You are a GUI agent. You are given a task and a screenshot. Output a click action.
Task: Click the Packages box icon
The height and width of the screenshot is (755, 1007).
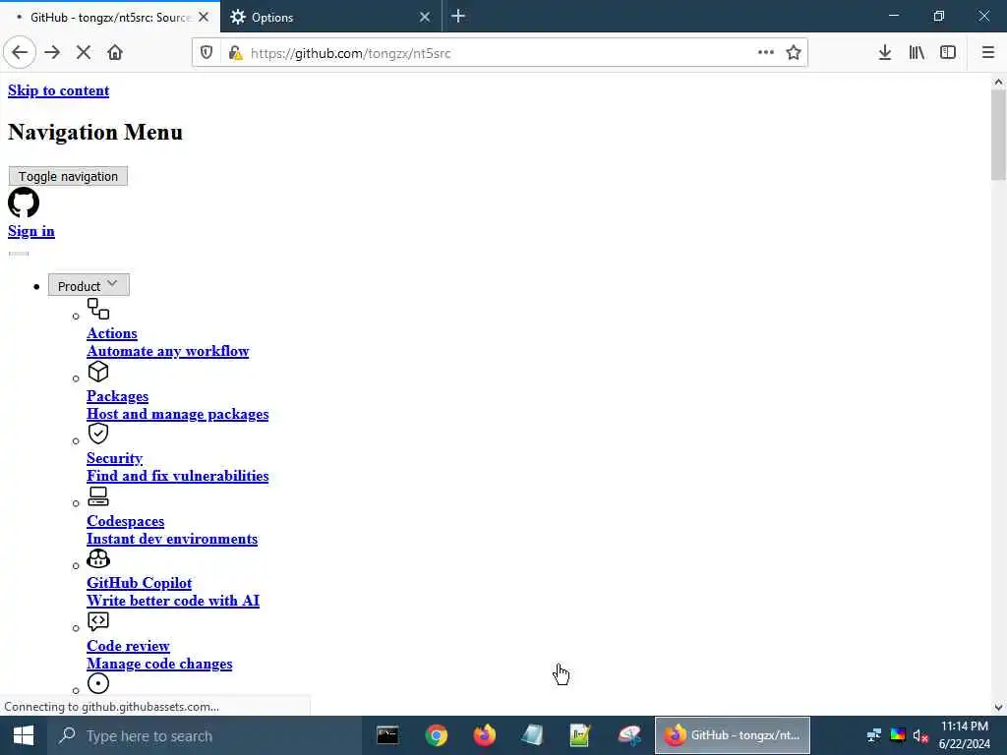98,371
